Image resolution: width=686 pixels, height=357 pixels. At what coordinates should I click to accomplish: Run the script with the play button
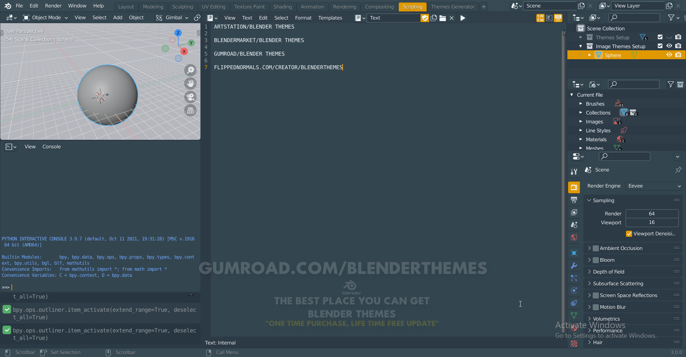[x=463, y=18]
